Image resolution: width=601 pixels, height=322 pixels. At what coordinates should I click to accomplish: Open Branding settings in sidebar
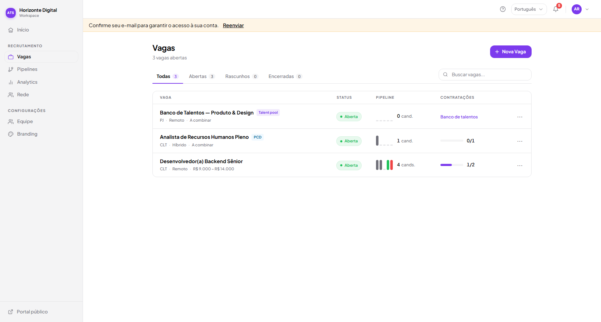(x=41, y=134)
